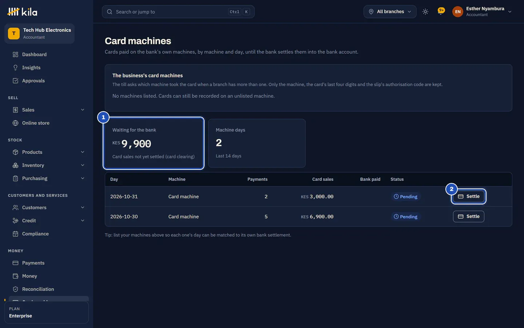Click the KES 6,900.00 card sales value

coord(317,216)
